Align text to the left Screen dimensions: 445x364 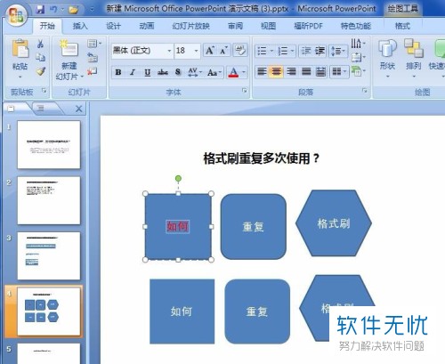pyautogui.click(x=262, y=71)
